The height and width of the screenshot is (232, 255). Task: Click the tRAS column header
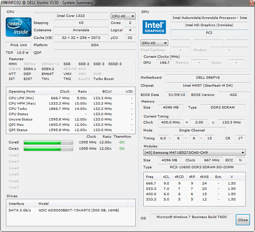click(x=204, y=177)
